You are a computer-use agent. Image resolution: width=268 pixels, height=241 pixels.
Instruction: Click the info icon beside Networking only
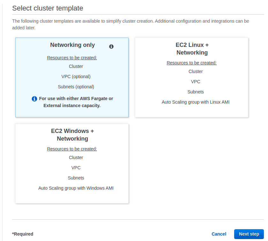111,47
